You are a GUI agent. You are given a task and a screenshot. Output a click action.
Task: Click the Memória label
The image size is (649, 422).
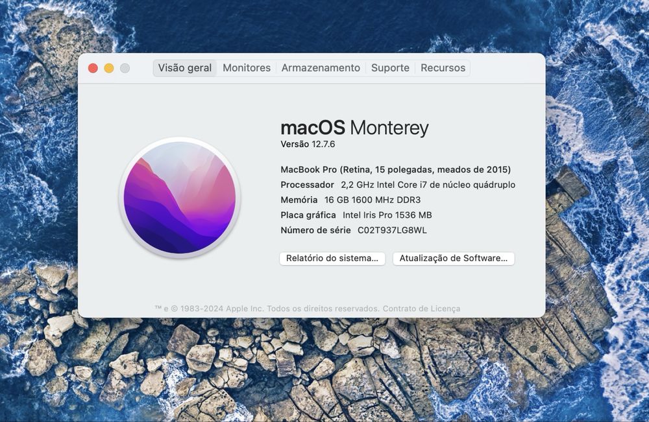[x=299, y=200]
